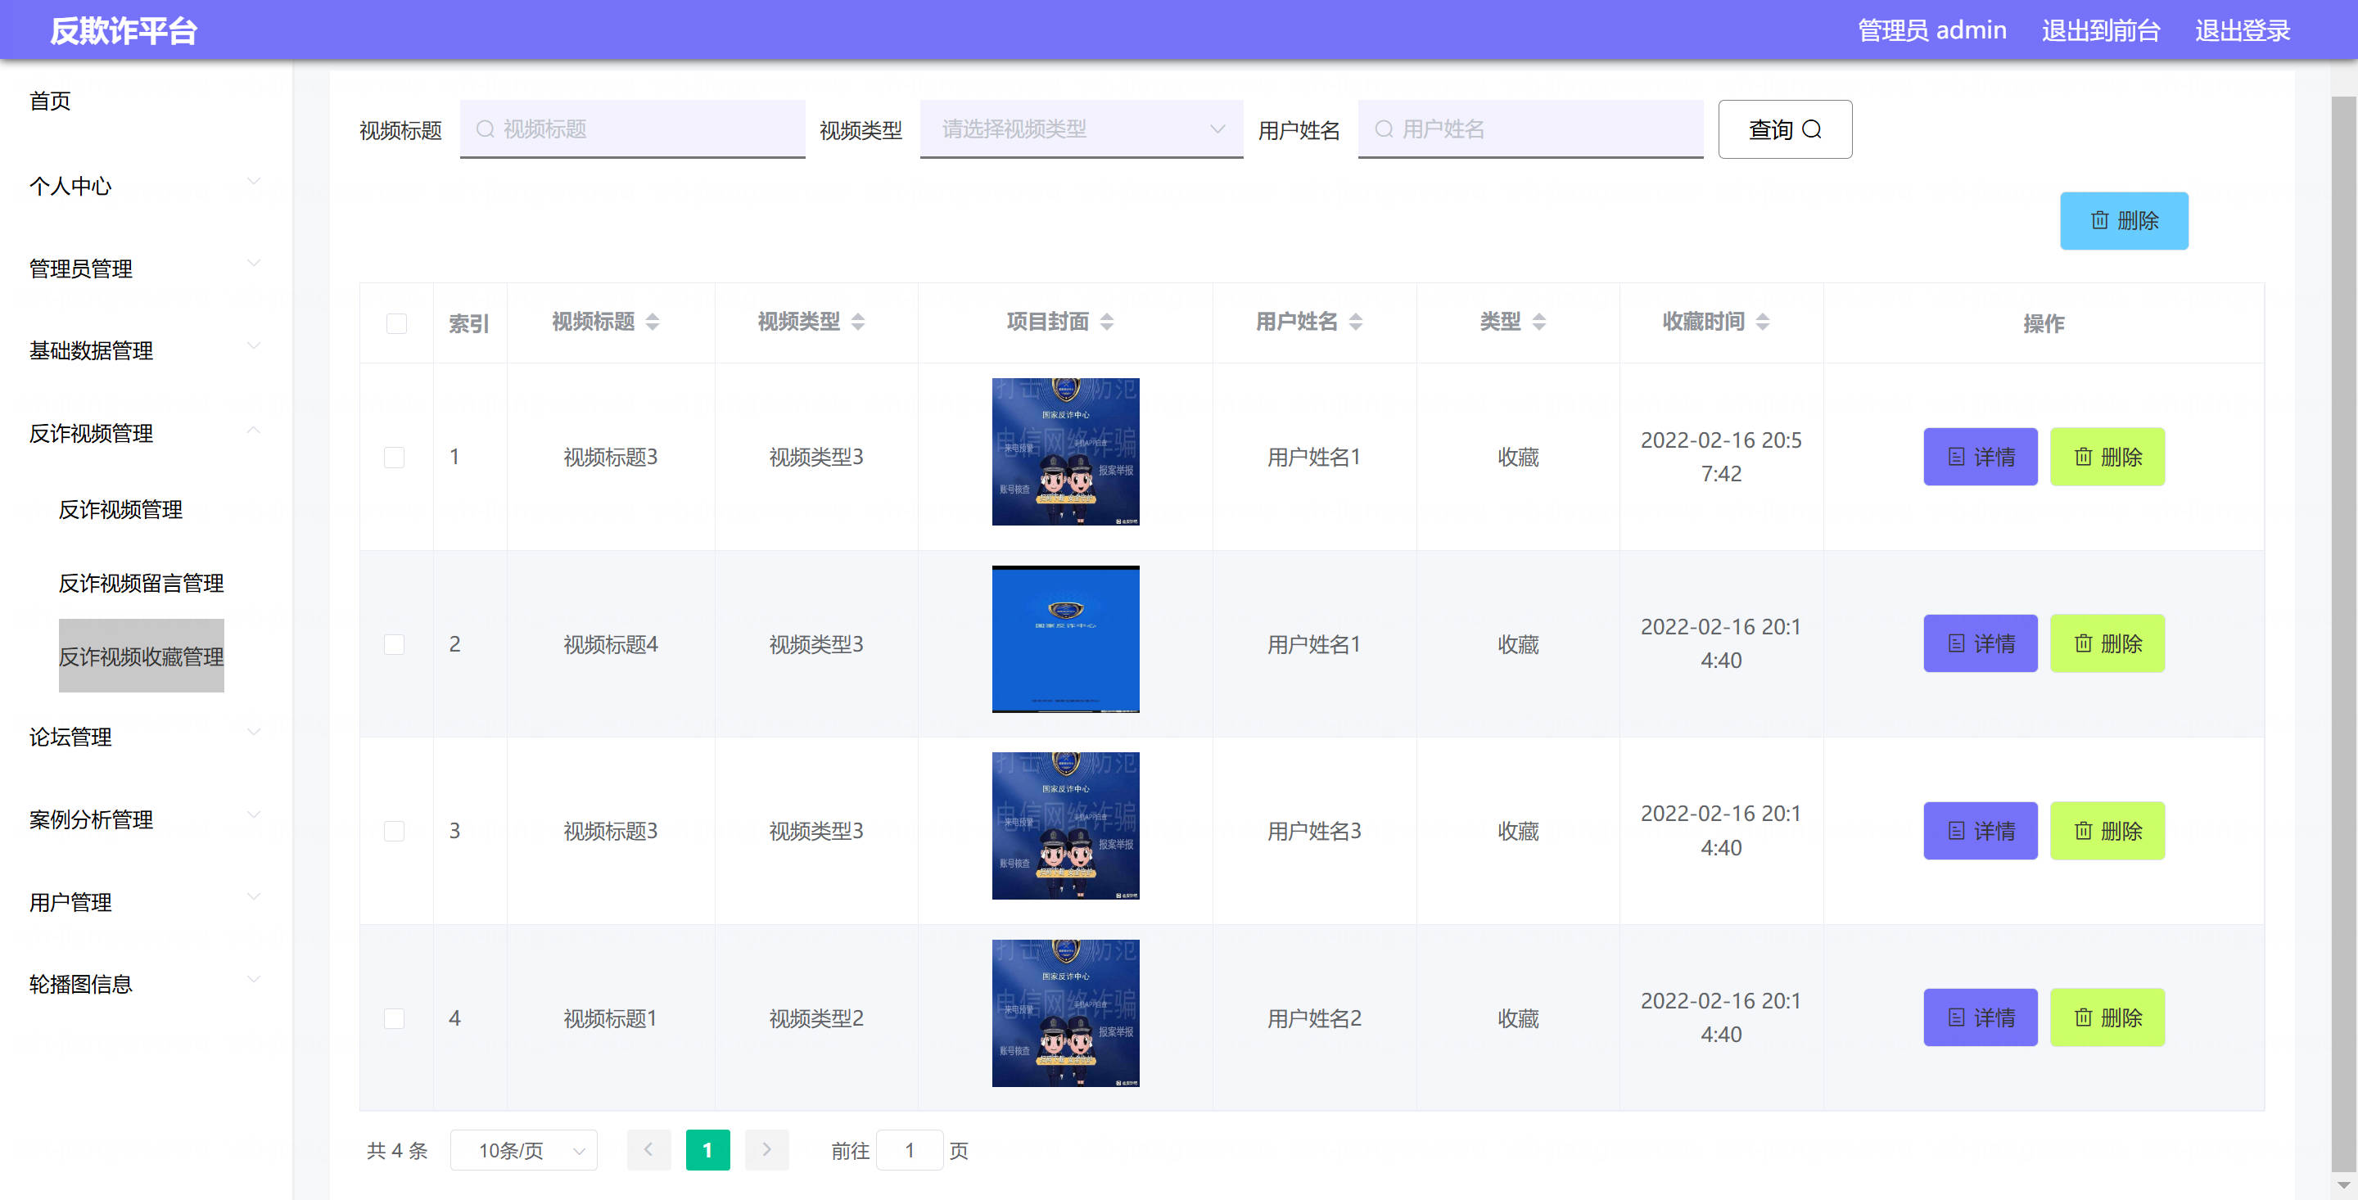Image resolution: width=2358 pixels, height=1200 pixels.
Task: Click the magnifier icon in 查询 button
Action: point(1812,129)
